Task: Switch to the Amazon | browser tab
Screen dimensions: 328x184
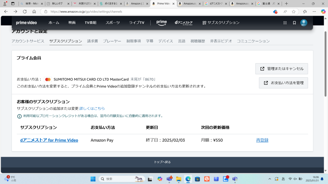Action: [x=137, y=4]
